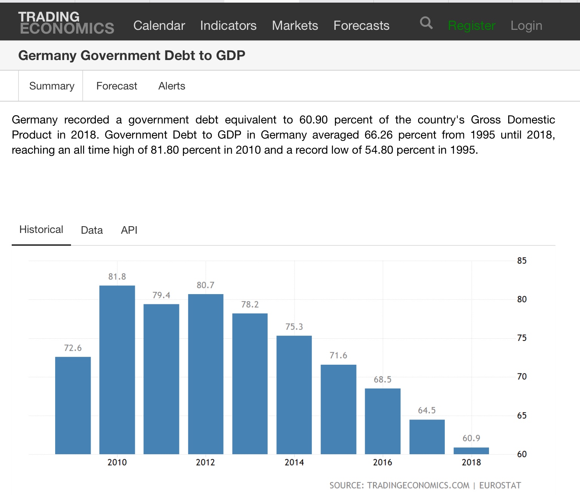Open the Calendar menu
This screenshot has height=495, width=580.
pyautogui.click(x=159, y=26)
